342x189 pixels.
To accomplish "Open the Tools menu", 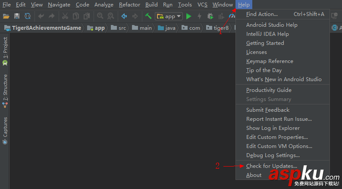I will tap(185, 5).
